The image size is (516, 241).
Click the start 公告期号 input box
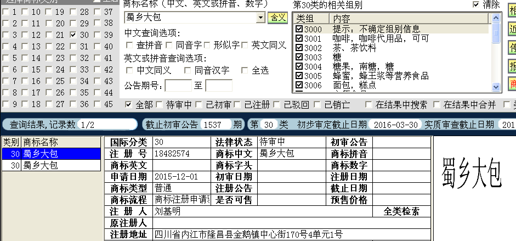pos(178,86)
